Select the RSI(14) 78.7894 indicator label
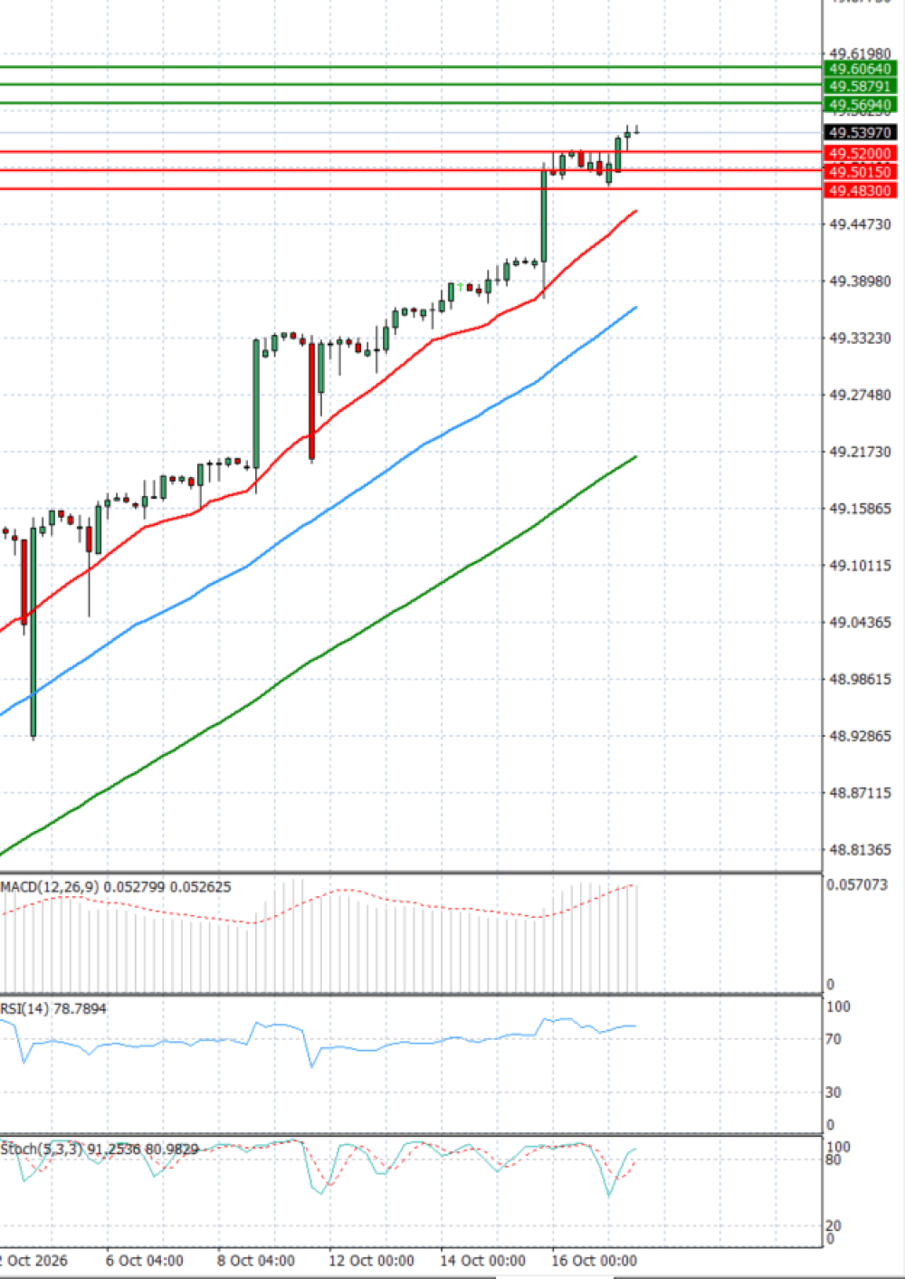Image resolution: width=905 pixels, height=1279 pixels. pos(53,1008)
